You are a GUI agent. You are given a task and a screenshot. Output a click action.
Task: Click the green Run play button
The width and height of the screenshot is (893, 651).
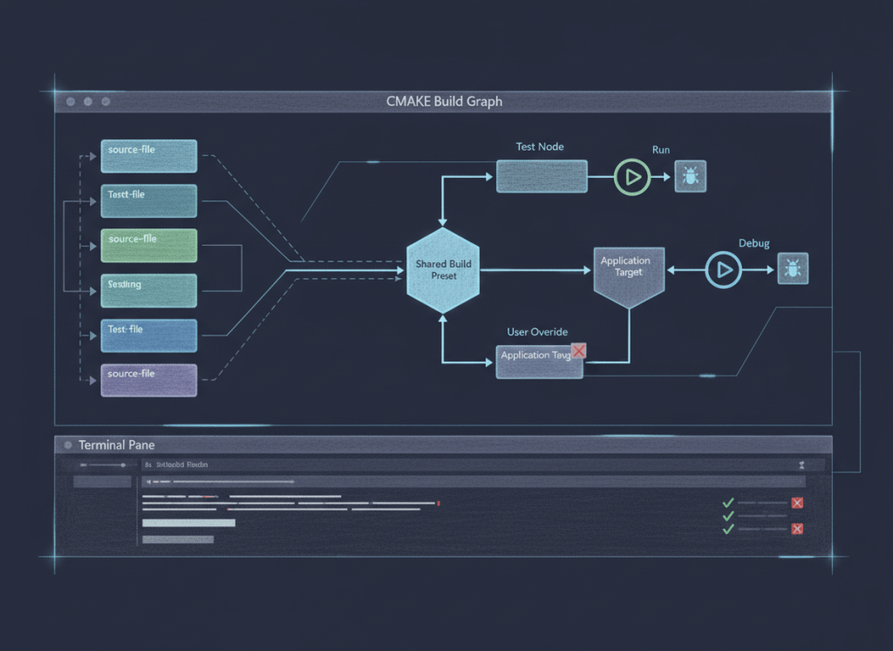pyautogui.click(x=632, y=178)
